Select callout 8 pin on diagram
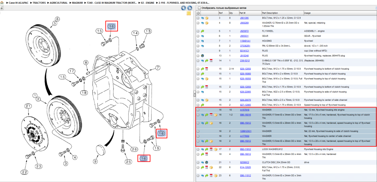 click(x=86, y=63)
